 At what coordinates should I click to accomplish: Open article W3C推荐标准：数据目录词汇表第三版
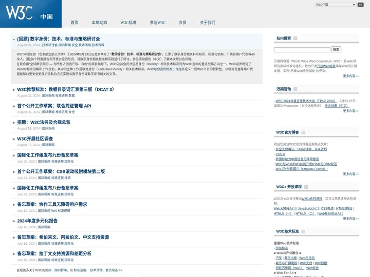66,89
